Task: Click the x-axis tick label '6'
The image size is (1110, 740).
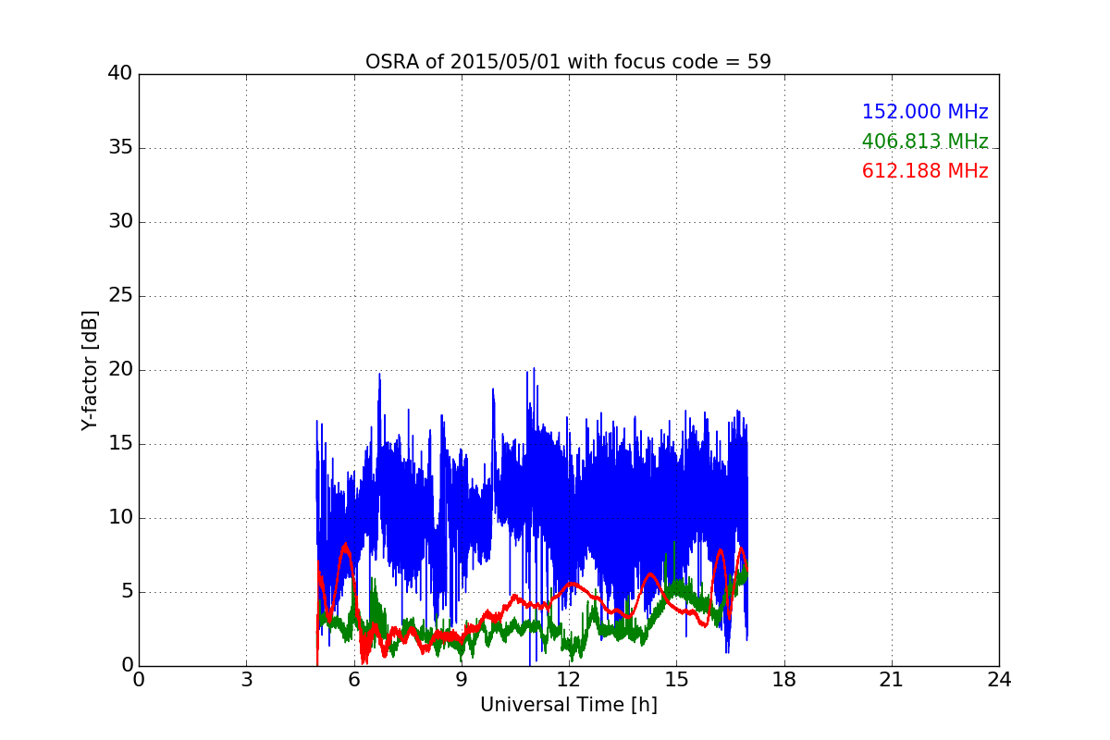Action: [x=354, y=680]
